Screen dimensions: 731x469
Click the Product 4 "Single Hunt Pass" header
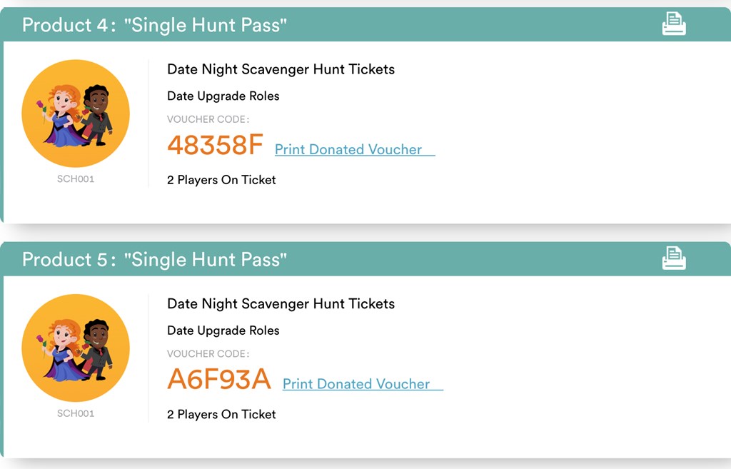point(154,26)
